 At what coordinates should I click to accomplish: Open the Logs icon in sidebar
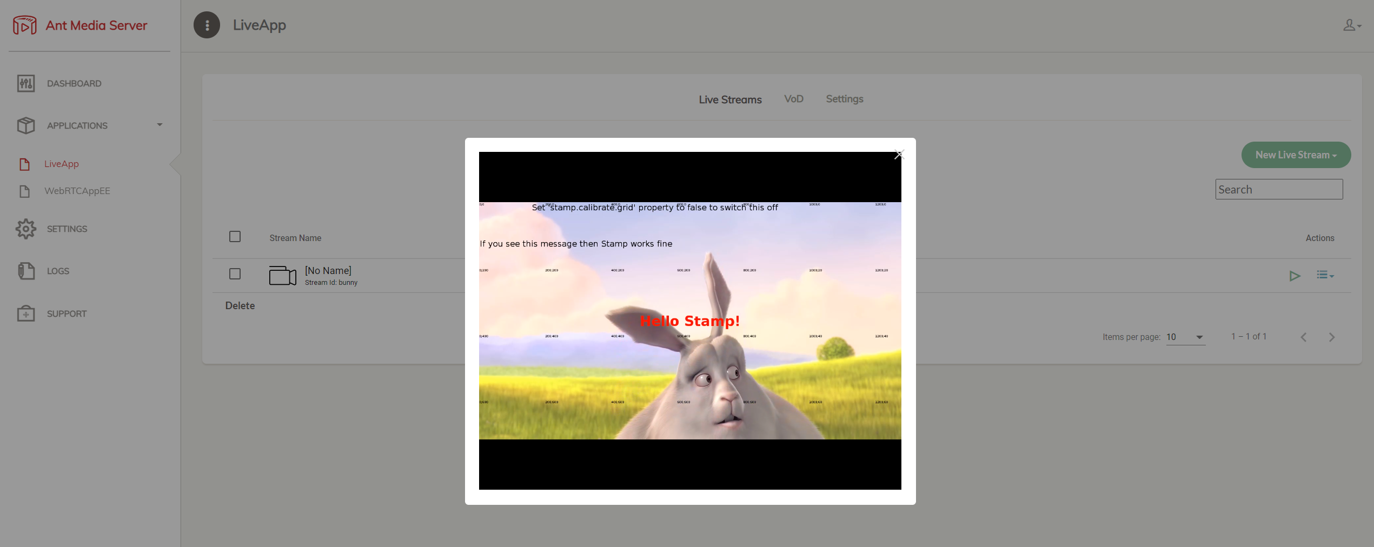(25, 271)
